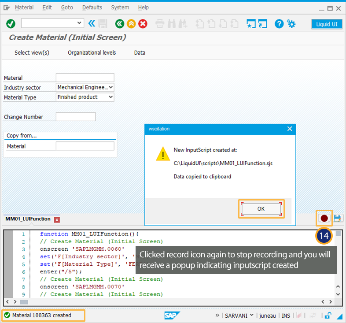Viewport: 346px width, 323px height.
Task: Click the Change Number input field
Action: coord(76,117)
